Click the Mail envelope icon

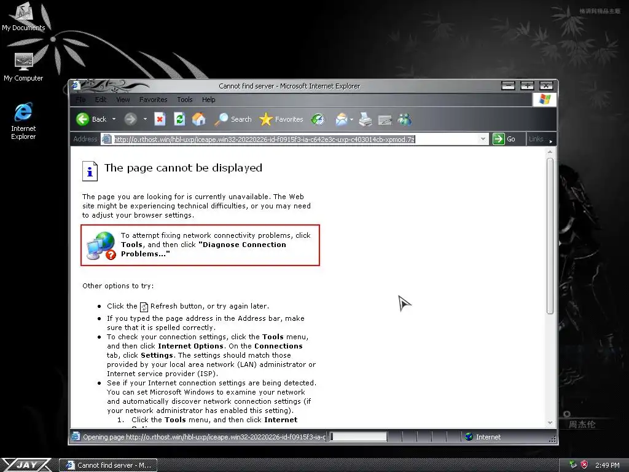click(342, 119)
